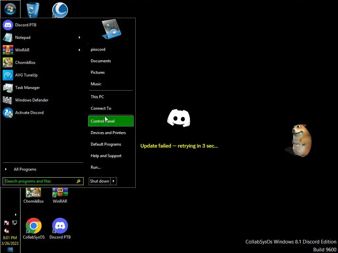The height and width of the screenshot is (253, 338).
Task: Open CollabSysOS Chrome desktop shortcut
Action: 34,229
